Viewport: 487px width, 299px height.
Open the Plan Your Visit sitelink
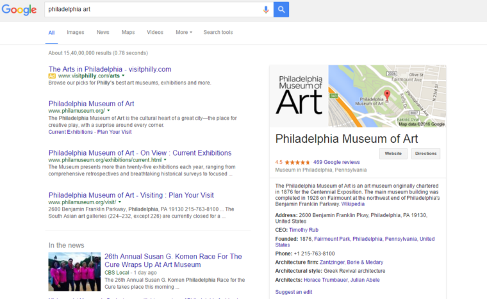coord(114,132)
